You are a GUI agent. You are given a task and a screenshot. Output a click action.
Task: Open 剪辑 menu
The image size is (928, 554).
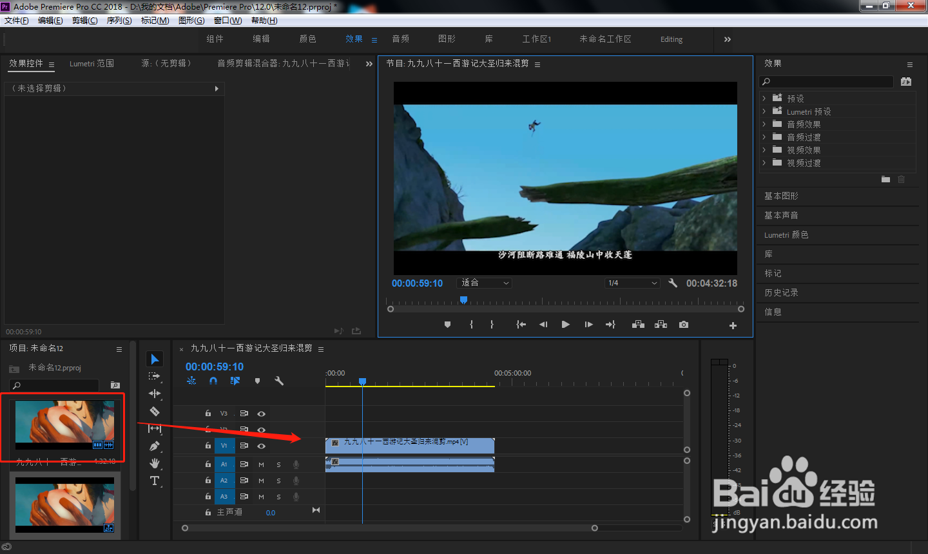tap(85, 21)
